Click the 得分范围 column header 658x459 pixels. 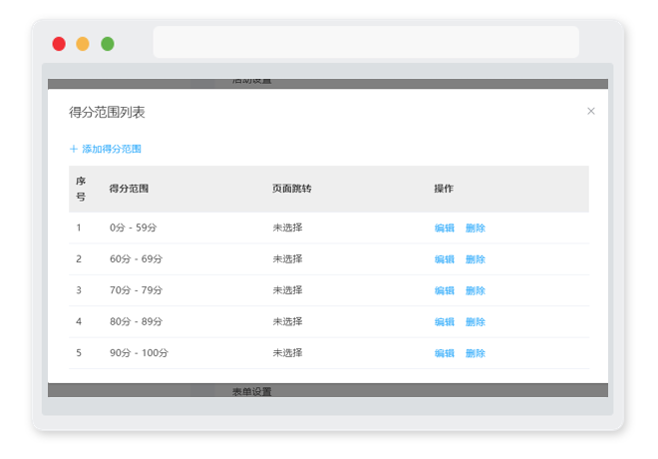point(129,189)
